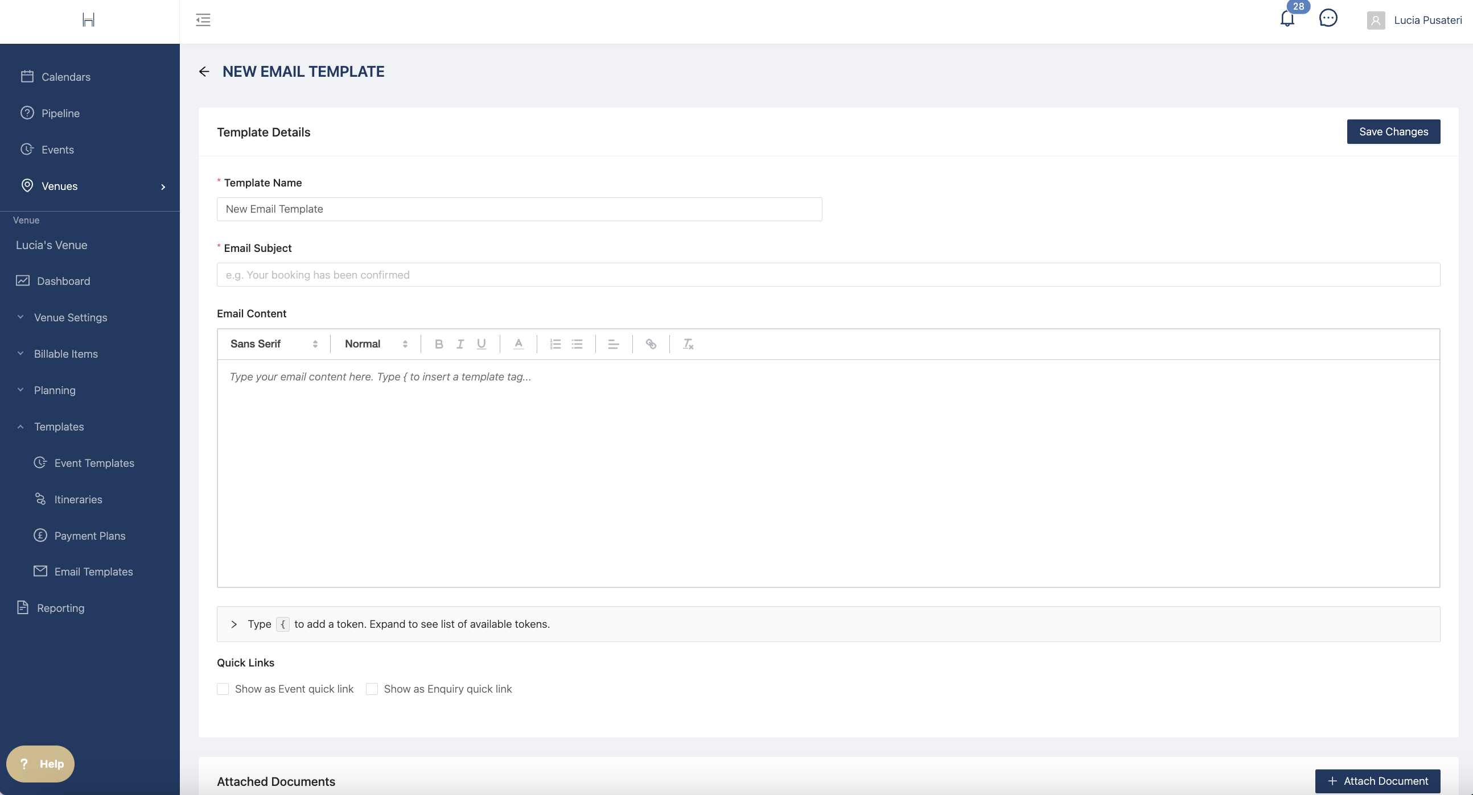
Task: Open the text color picker
Action: (x=519, y=344)
